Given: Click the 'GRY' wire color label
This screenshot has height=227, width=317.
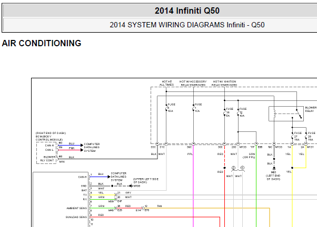Looking at the screenshot, I should [128, 193].
